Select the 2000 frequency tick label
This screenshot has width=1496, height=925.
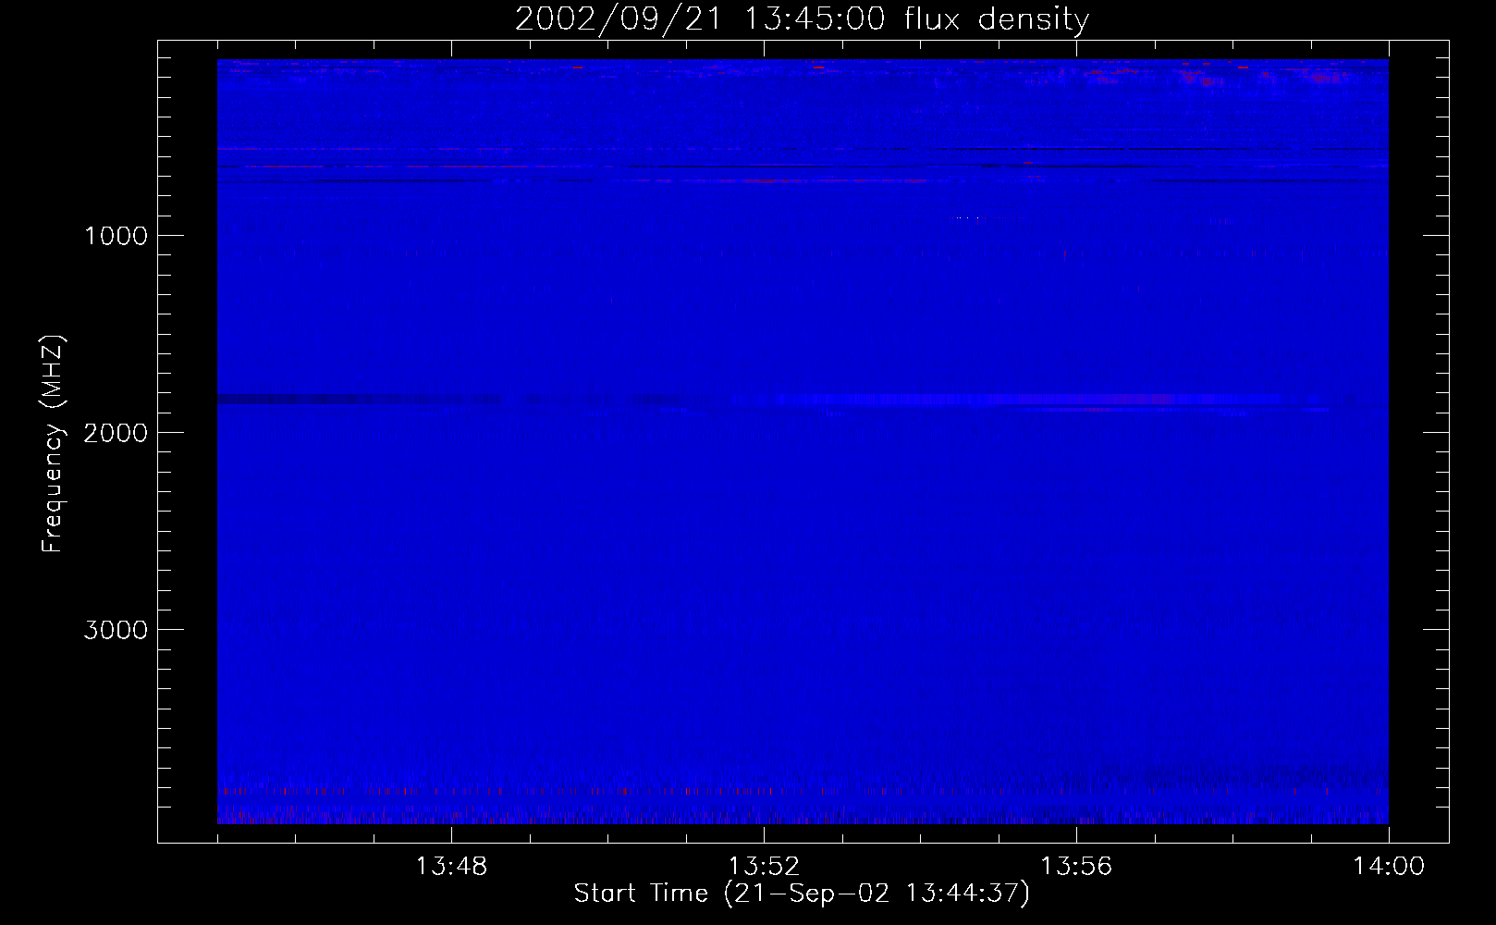(x=116, y=433)
